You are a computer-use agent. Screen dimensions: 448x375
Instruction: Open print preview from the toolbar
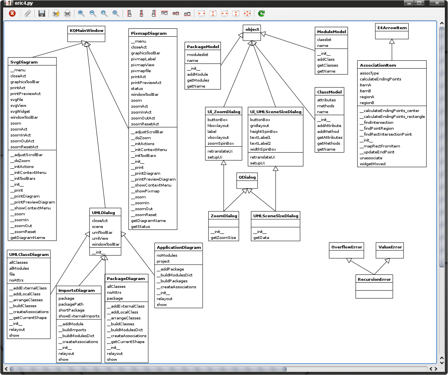coord(56,13)
